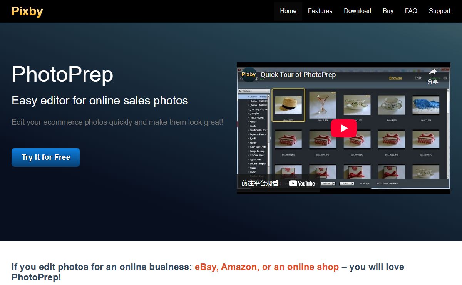Click the tagline Easy editor for online sales photos
462x285 pixels.
100,101
